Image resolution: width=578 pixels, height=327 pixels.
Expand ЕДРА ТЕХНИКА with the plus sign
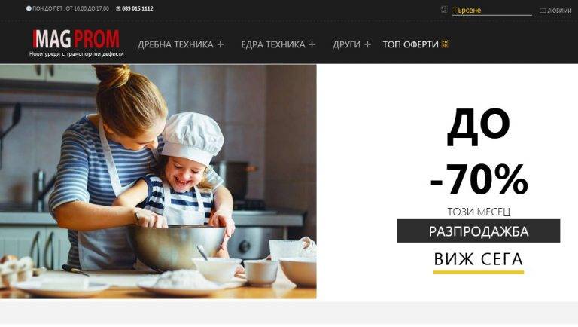tap(312, 44)
